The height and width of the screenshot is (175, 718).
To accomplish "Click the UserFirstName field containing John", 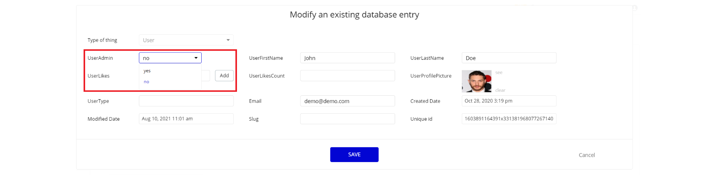I will tap(348, 58).
